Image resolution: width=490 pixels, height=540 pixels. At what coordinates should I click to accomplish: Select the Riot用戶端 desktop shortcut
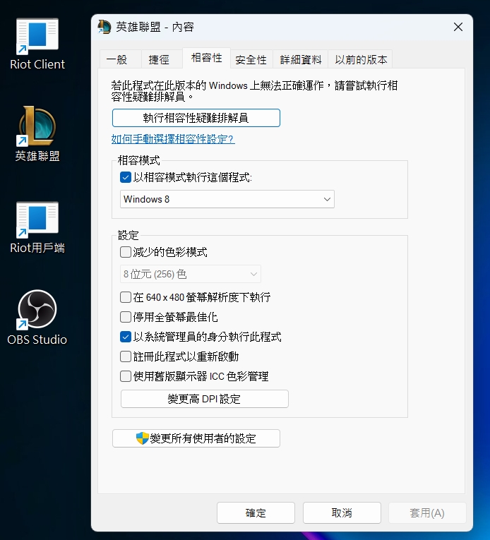tap(37, 227)
